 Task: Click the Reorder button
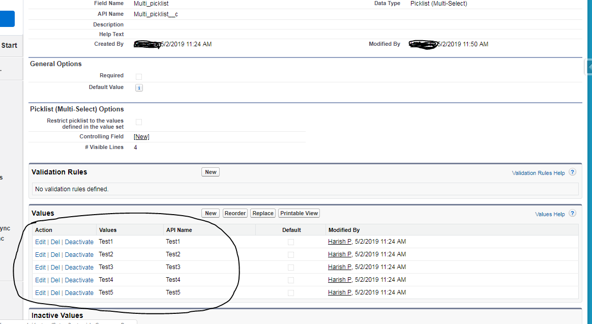click(235, 213)
